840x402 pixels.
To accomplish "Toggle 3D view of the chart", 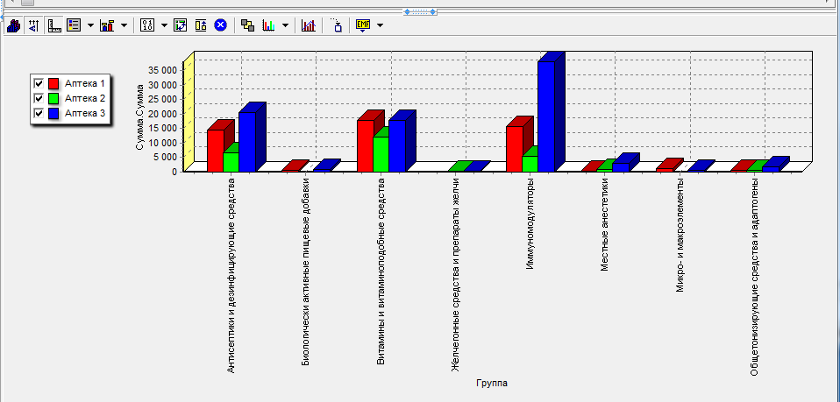I will pyautogui.click(x=13, y=25).
